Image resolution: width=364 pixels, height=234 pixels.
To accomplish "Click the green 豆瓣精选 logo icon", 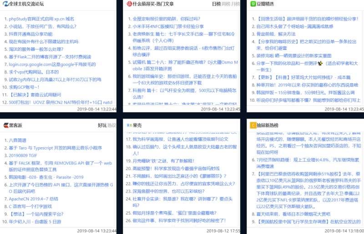I will 253,4.
